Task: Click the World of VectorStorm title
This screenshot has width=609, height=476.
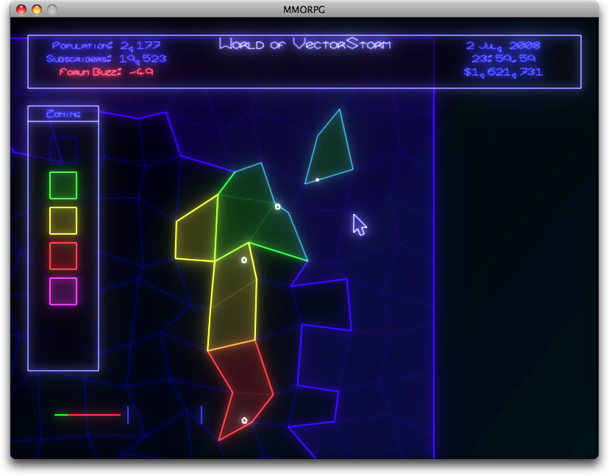Action: pyautogui.click(x=305, y=44)
